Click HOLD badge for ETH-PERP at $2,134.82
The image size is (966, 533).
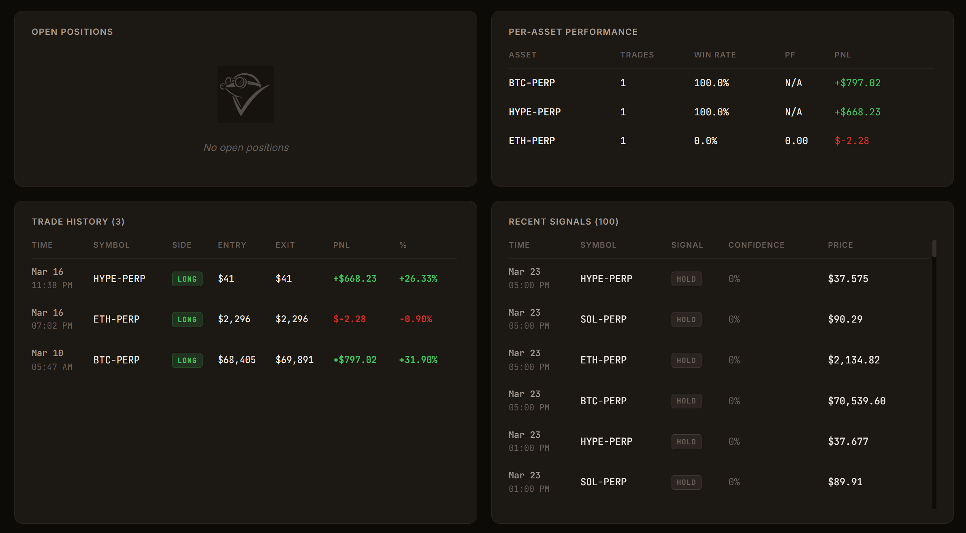(x=686, y=360)
